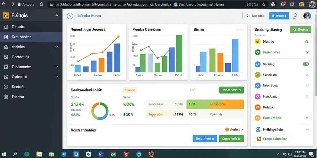This screenshot has height=158, width=317.
Task: Click the green home icon beside Nonites
Action: 306,42
